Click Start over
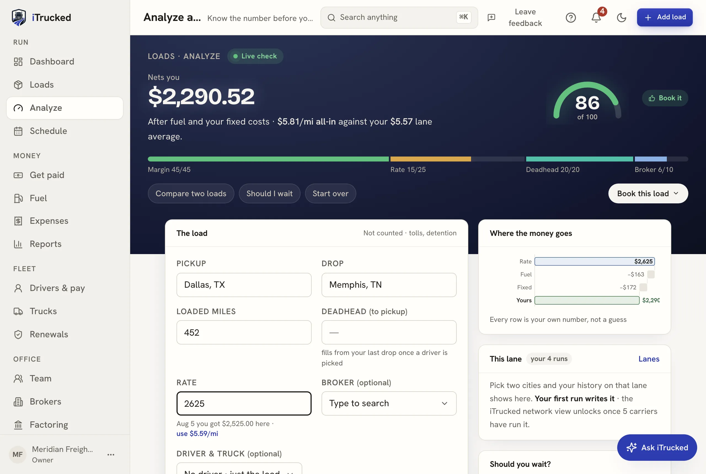This screenshot has height=474, width=706. (330, 193)
